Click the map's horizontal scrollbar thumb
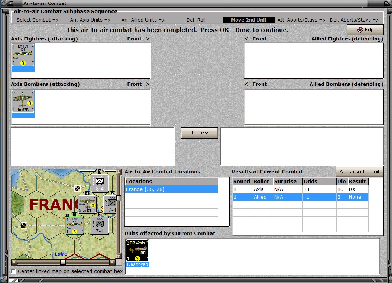The width and height of the screenshot is (392, 283). coord(63,262)
